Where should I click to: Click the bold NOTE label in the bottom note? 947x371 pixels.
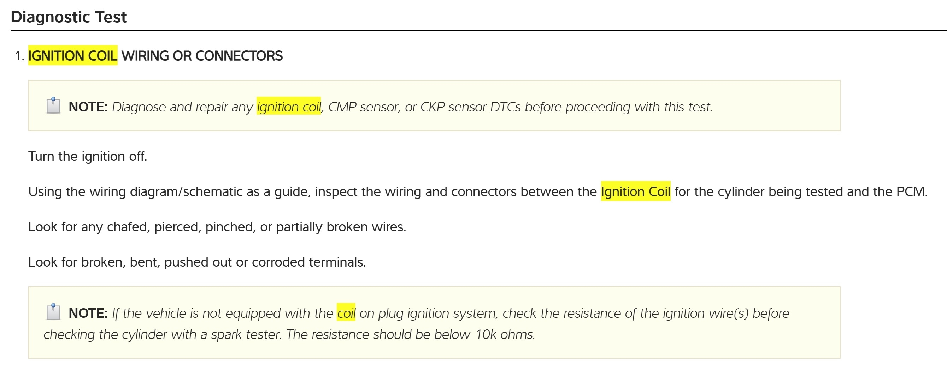click(x=88, y=313)
